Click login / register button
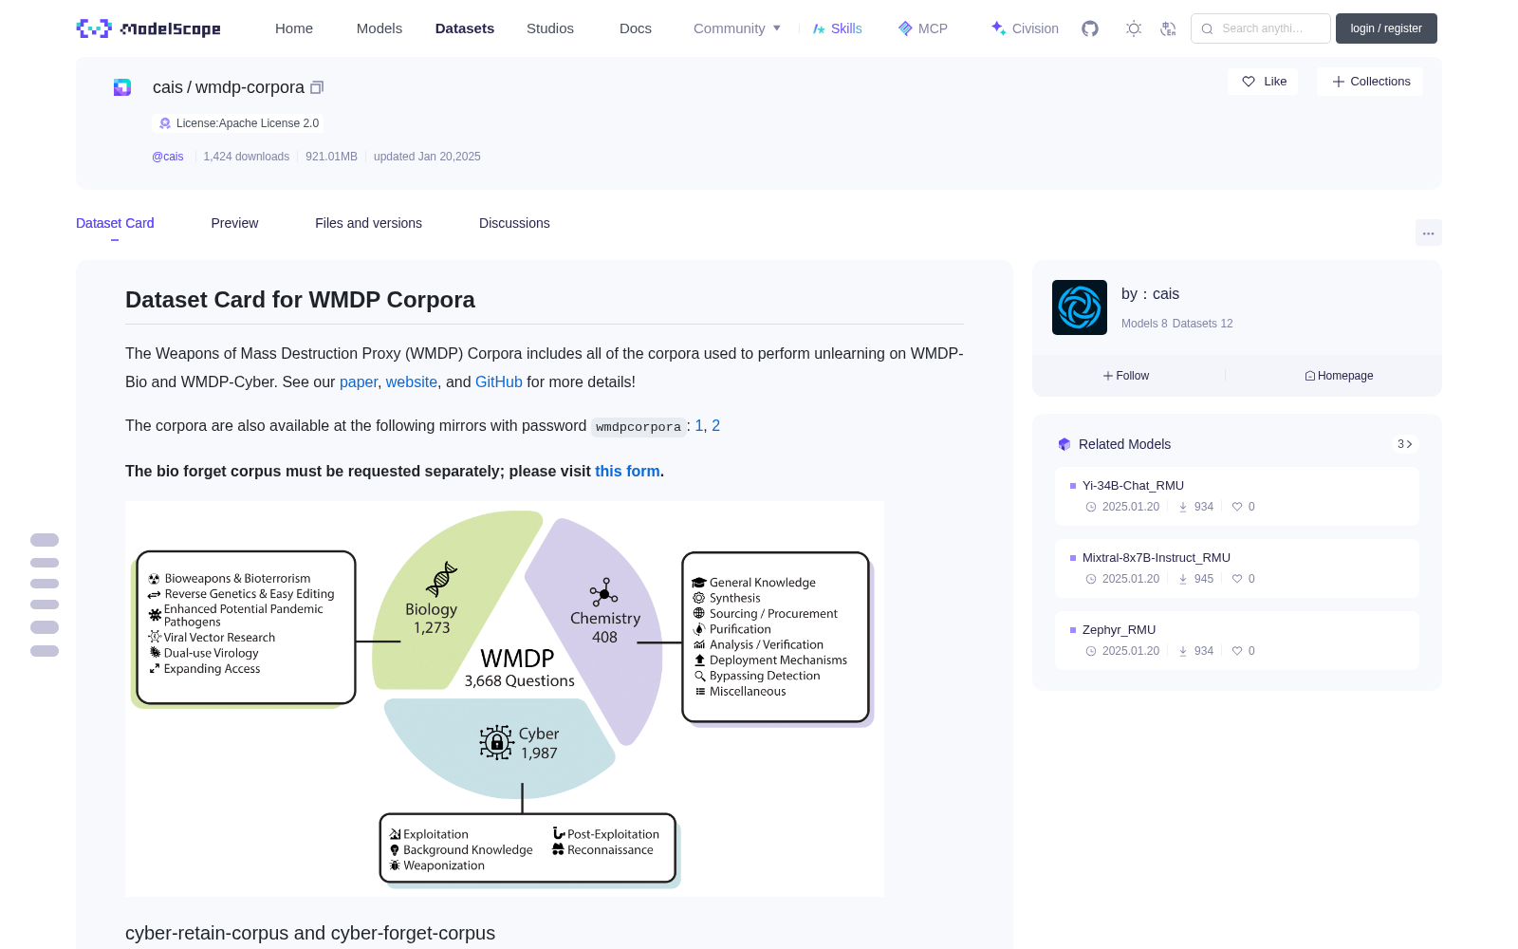The width and height of the screenshot is (1518, 949). pyautogui.click(x=1386, y=28)
